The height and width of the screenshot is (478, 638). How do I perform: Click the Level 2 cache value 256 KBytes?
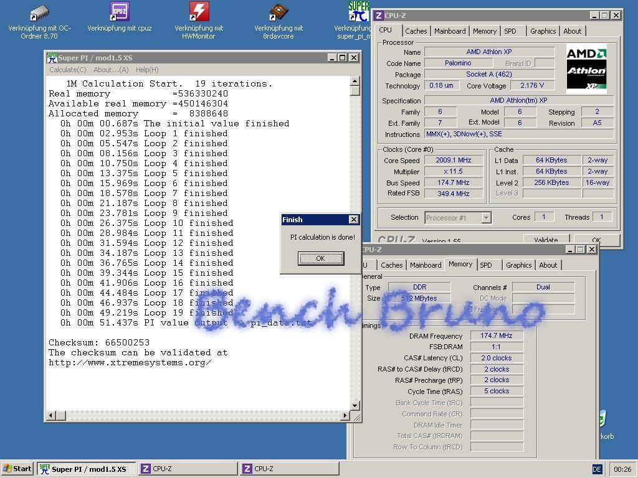click(551, 182)
